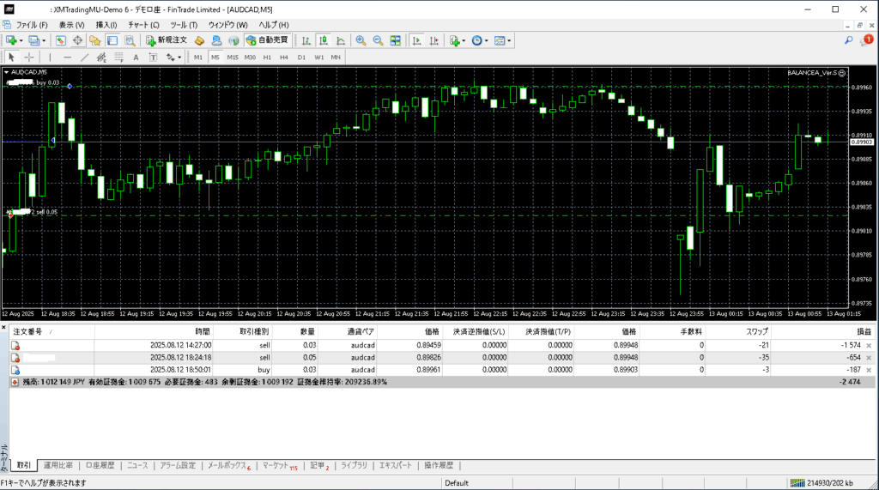This screenshot has height=490, width=879.
Task: Close the sell 0.05 order at 0.89826
Action: [x=869, y=358]
